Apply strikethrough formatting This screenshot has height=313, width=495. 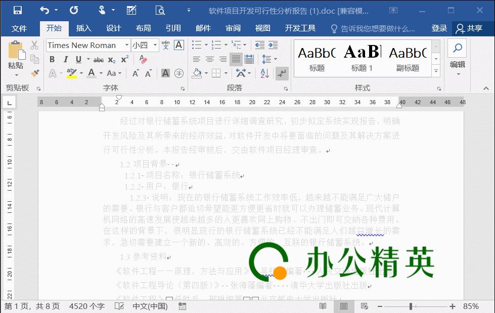[99, 60]
